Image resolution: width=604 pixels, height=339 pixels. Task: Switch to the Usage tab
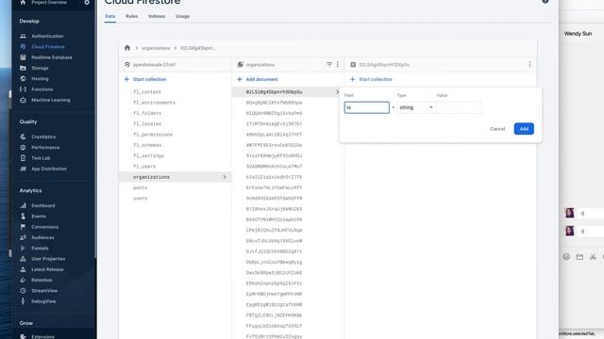coord(182,16)
